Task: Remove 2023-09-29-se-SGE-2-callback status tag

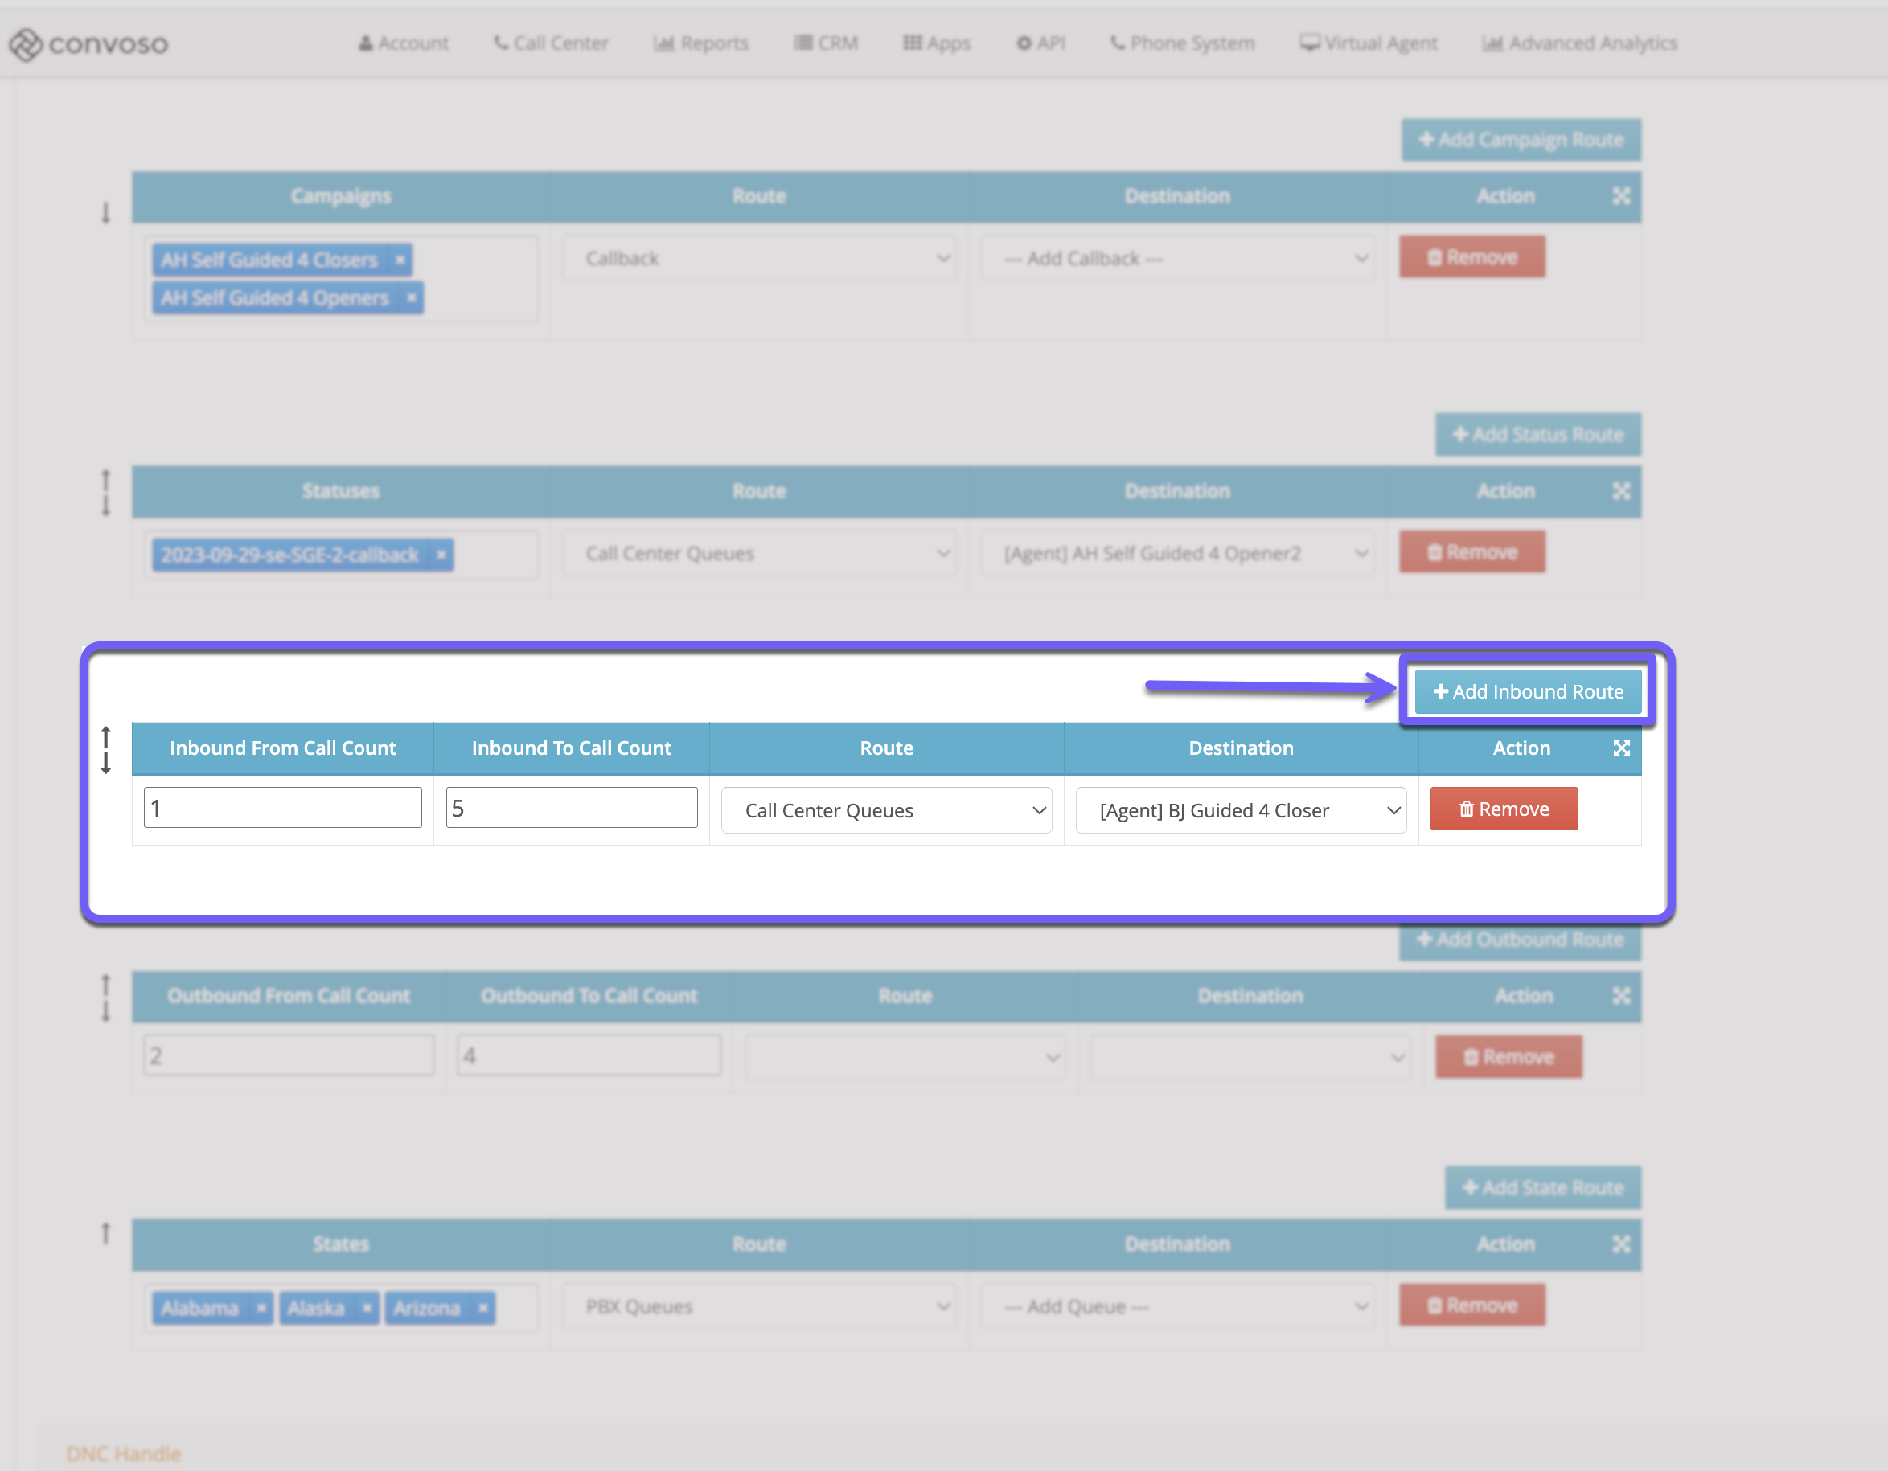Action: 441,554
